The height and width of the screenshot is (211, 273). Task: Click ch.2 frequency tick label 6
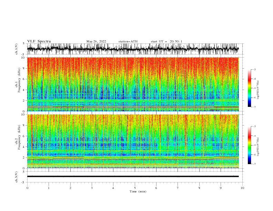click(x=24, y=136)
